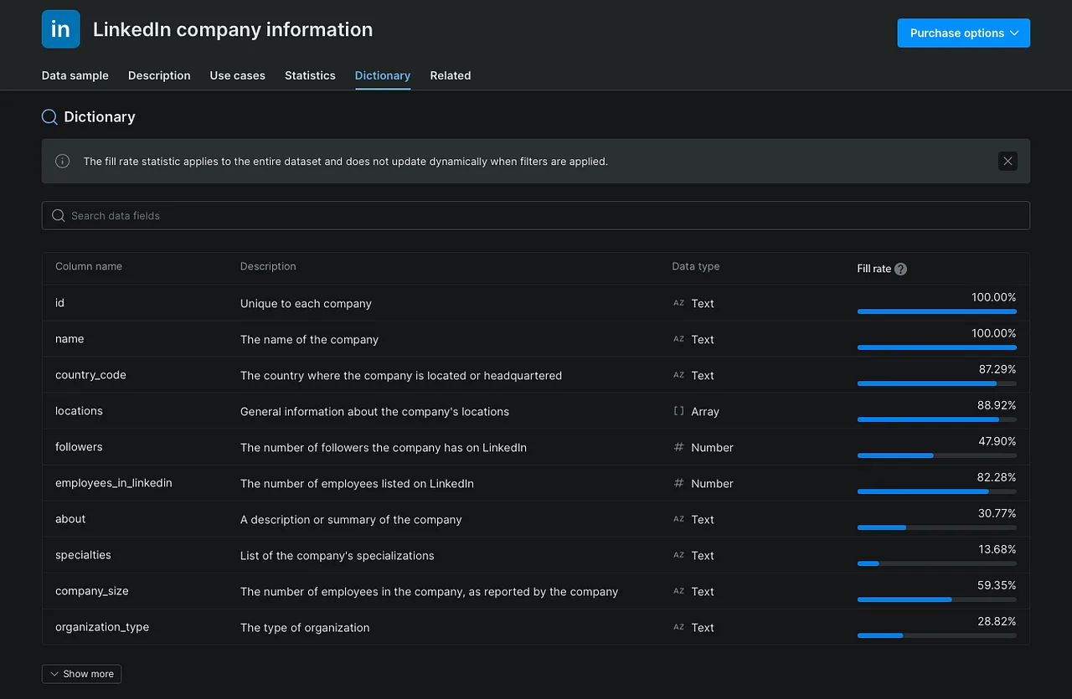Click the Text type icon in name row

pyautogui.click(x=679, y=339)
